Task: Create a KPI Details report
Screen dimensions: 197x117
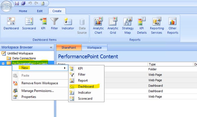Action: coord(142,26)
